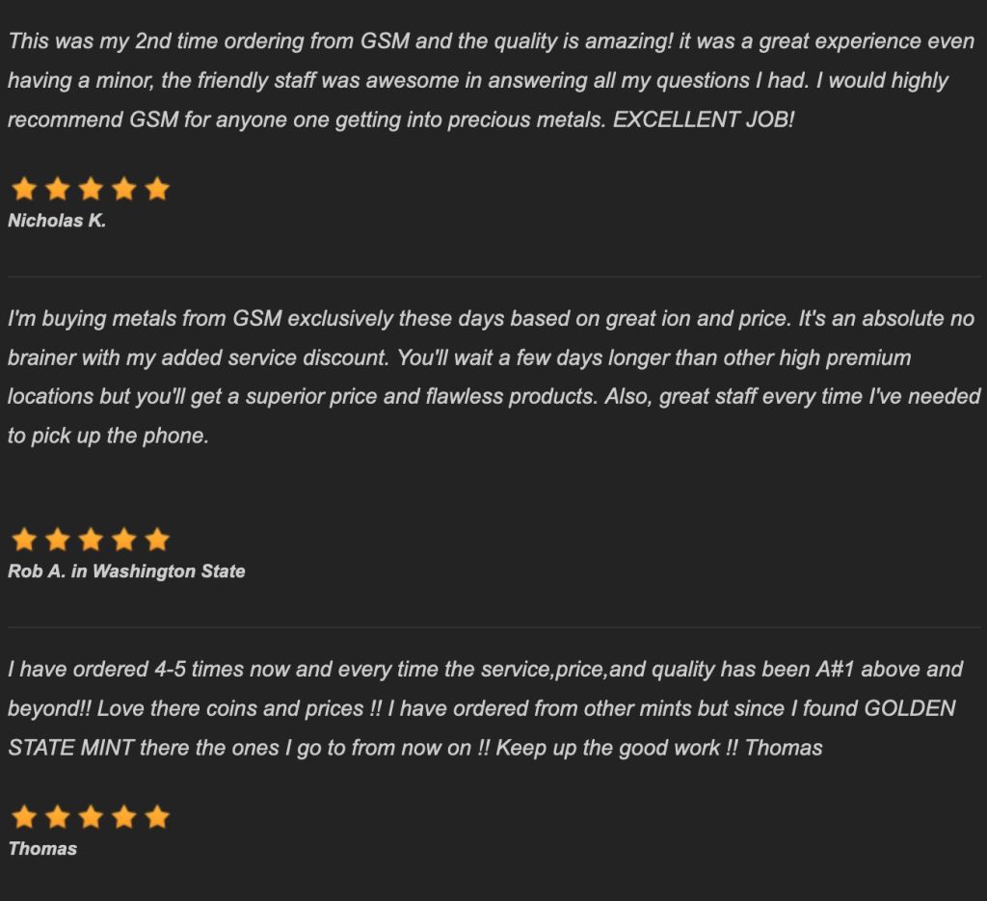Click the third star above Nicholas K.
Viewport: 987px width, 901px height.
pos(91,189)
